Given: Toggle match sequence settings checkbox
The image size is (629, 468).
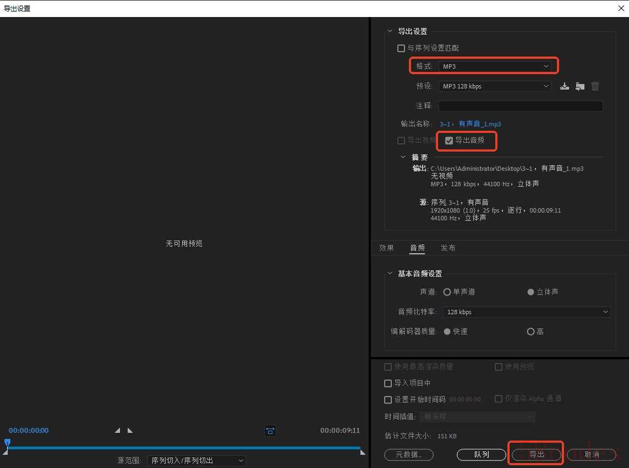Looking at the screenshot, I should click(401, 48).
